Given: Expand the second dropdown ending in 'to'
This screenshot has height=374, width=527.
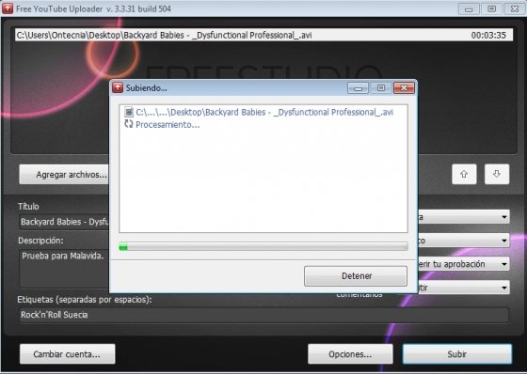Looking at the screenshot, I should point(464,241).
